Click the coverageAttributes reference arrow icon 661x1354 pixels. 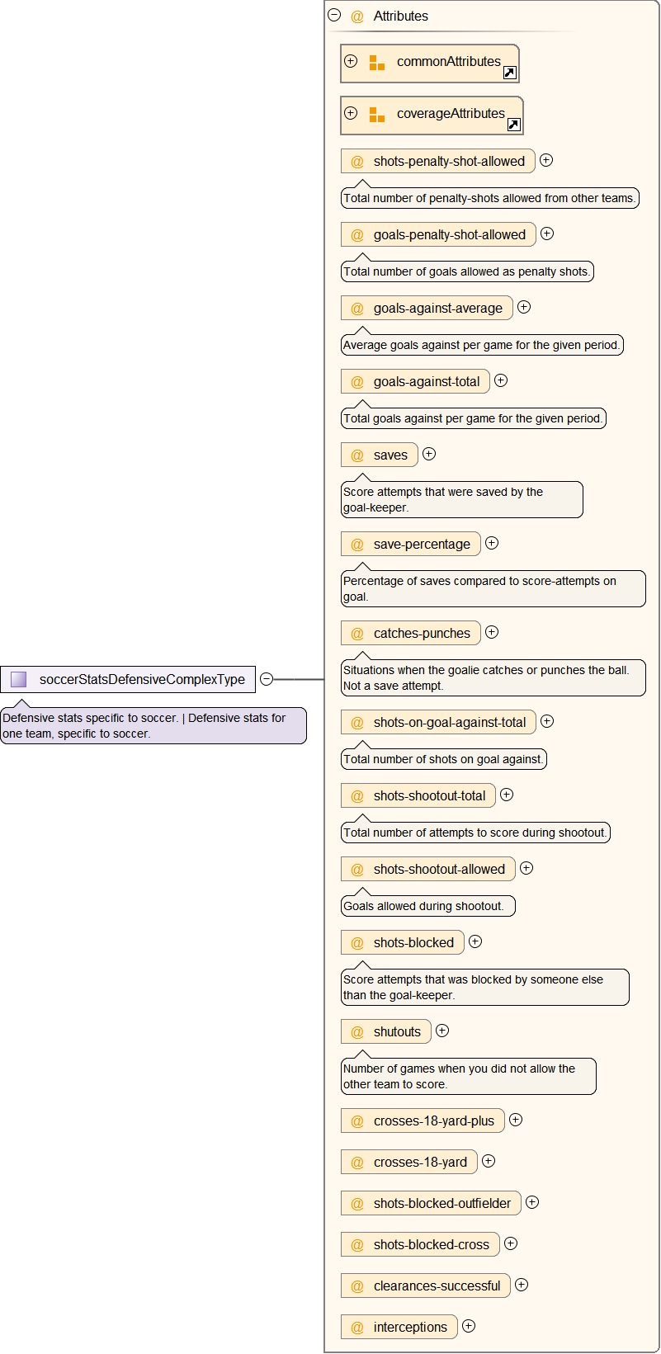513,125
